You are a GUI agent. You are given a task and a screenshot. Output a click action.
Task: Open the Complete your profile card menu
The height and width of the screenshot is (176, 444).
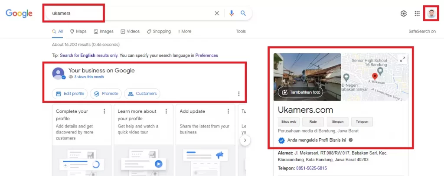(104, 111)
